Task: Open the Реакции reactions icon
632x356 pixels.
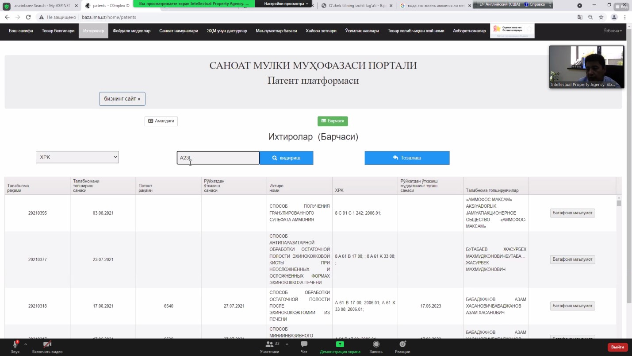Action: pos(402,344)
